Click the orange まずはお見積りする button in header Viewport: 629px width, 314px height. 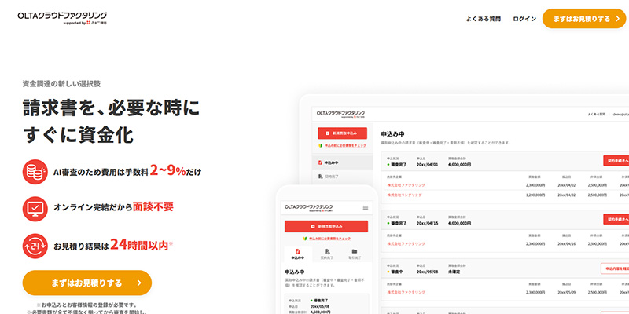(x=584, y=18)
